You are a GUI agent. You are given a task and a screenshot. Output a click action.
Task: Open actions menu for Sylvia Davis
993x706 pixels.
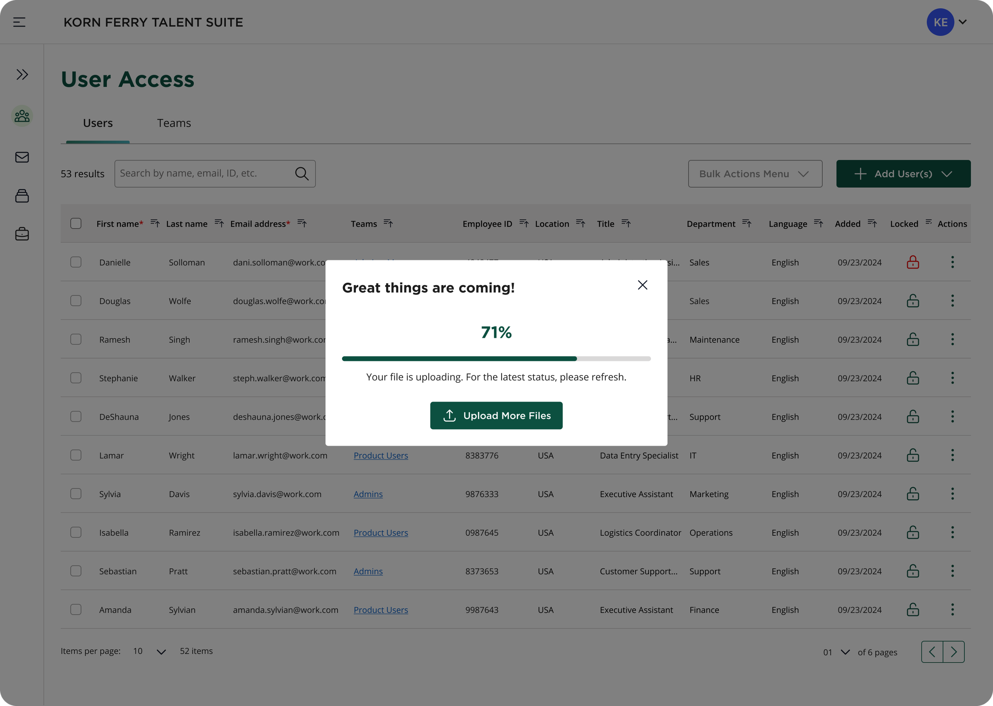click(952, 494)
